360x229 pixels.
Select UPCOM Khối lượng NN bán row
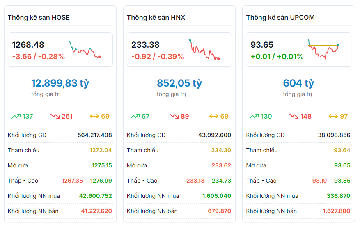point(298,211)
